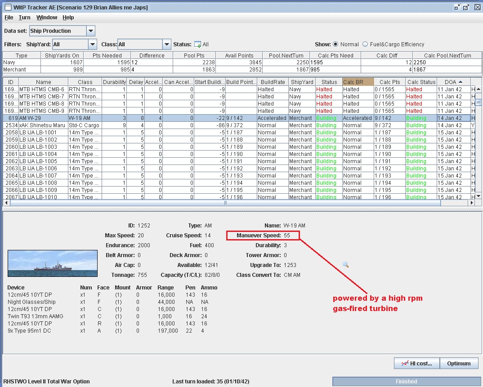This screenshot has height=387, width=483.
Task: Click the DOA column sort arrow
Action: click(x=460, y=82)
